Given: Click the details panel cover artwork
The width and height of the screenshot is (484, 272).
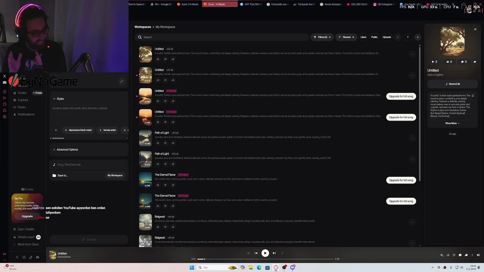Looking at the screenshot, I should (453, 41).
